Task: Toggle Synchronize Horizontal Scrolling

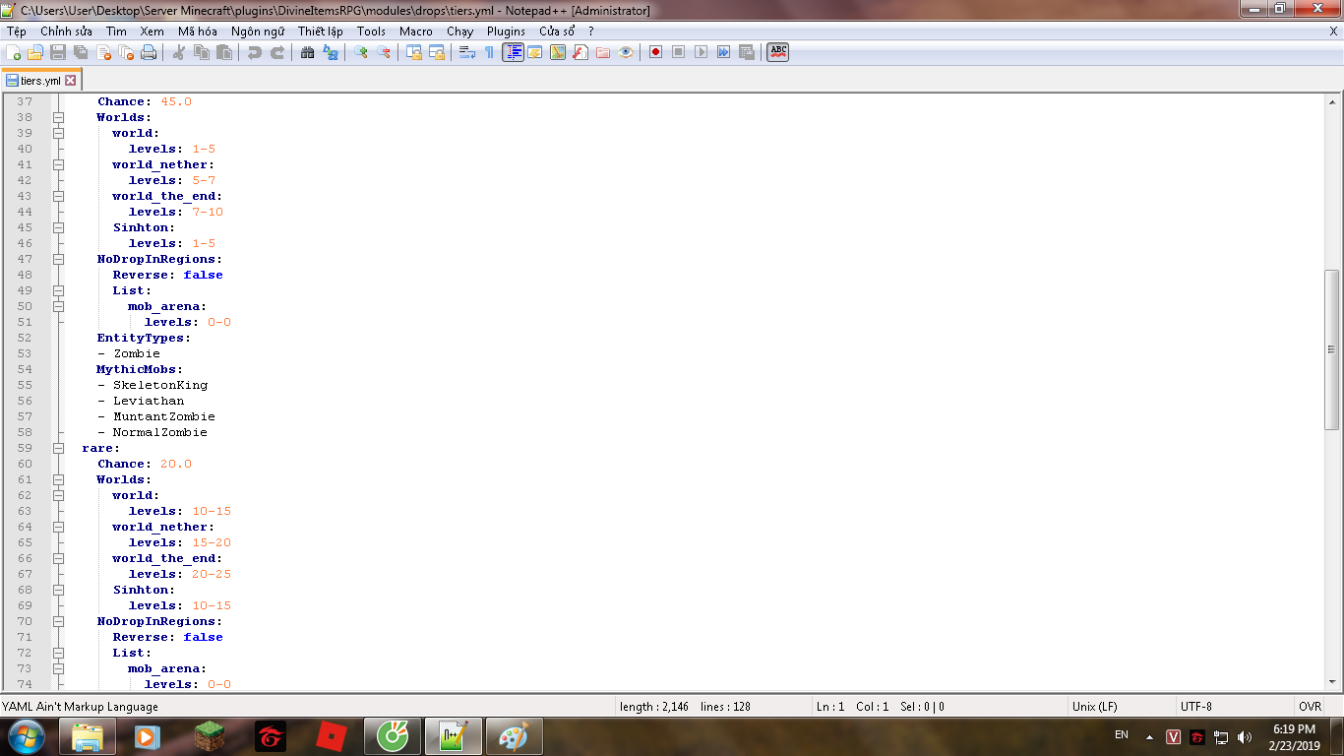Action: pyautogui.click(x=437, y=52)
